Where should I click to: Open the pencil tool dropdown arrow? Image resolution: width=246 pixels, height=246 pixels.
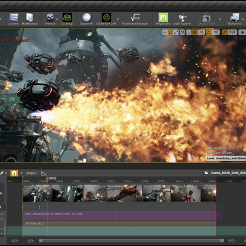[x=6, y=173]
